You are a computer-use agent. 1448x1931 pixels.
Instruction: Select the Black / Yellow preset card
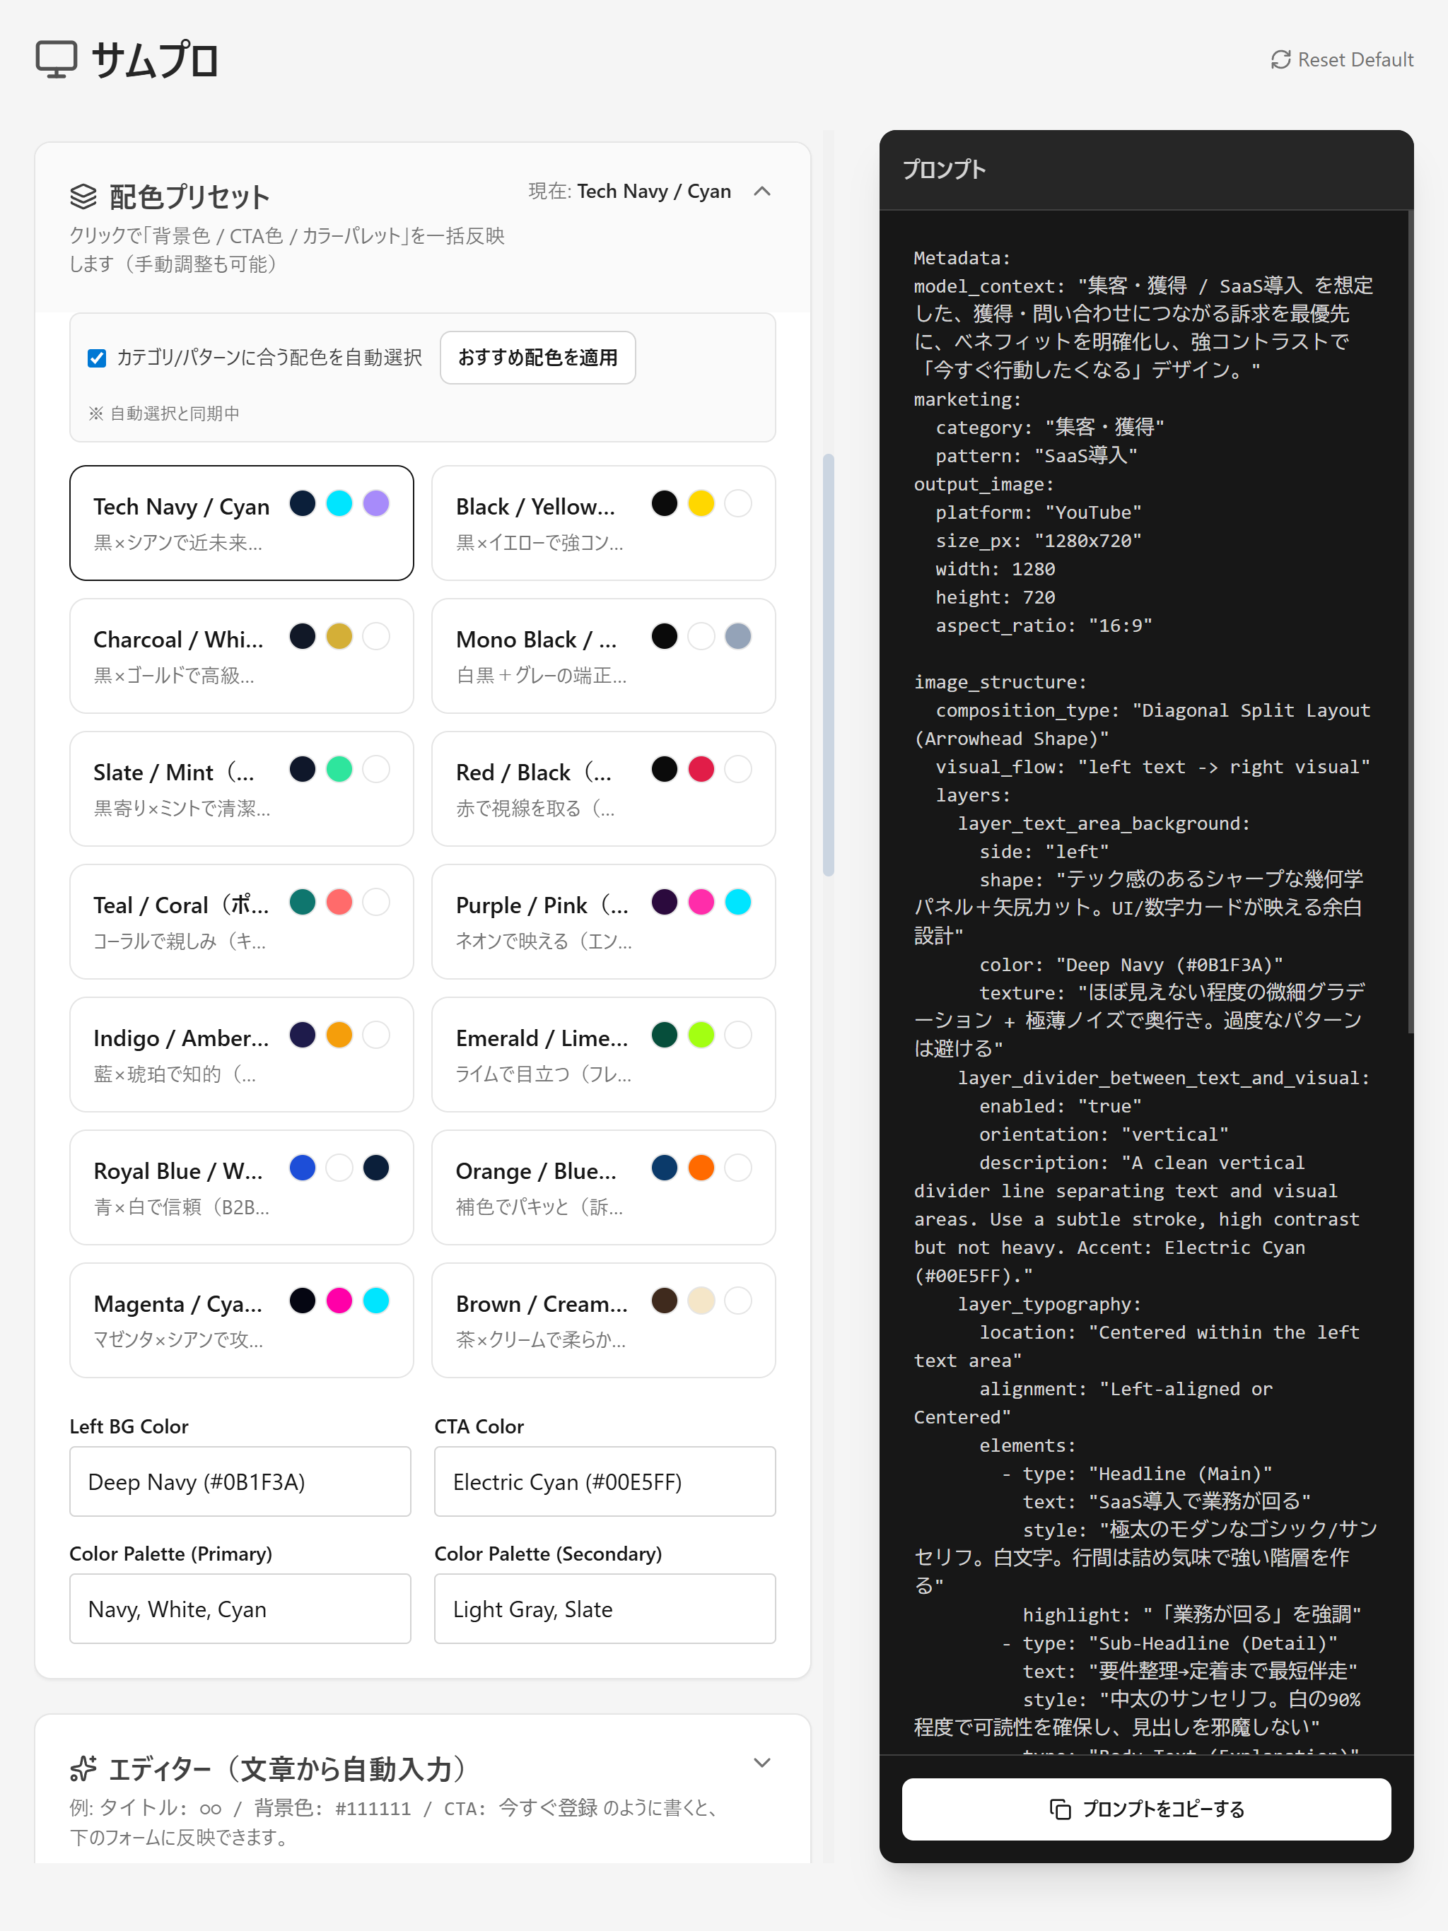602,523
